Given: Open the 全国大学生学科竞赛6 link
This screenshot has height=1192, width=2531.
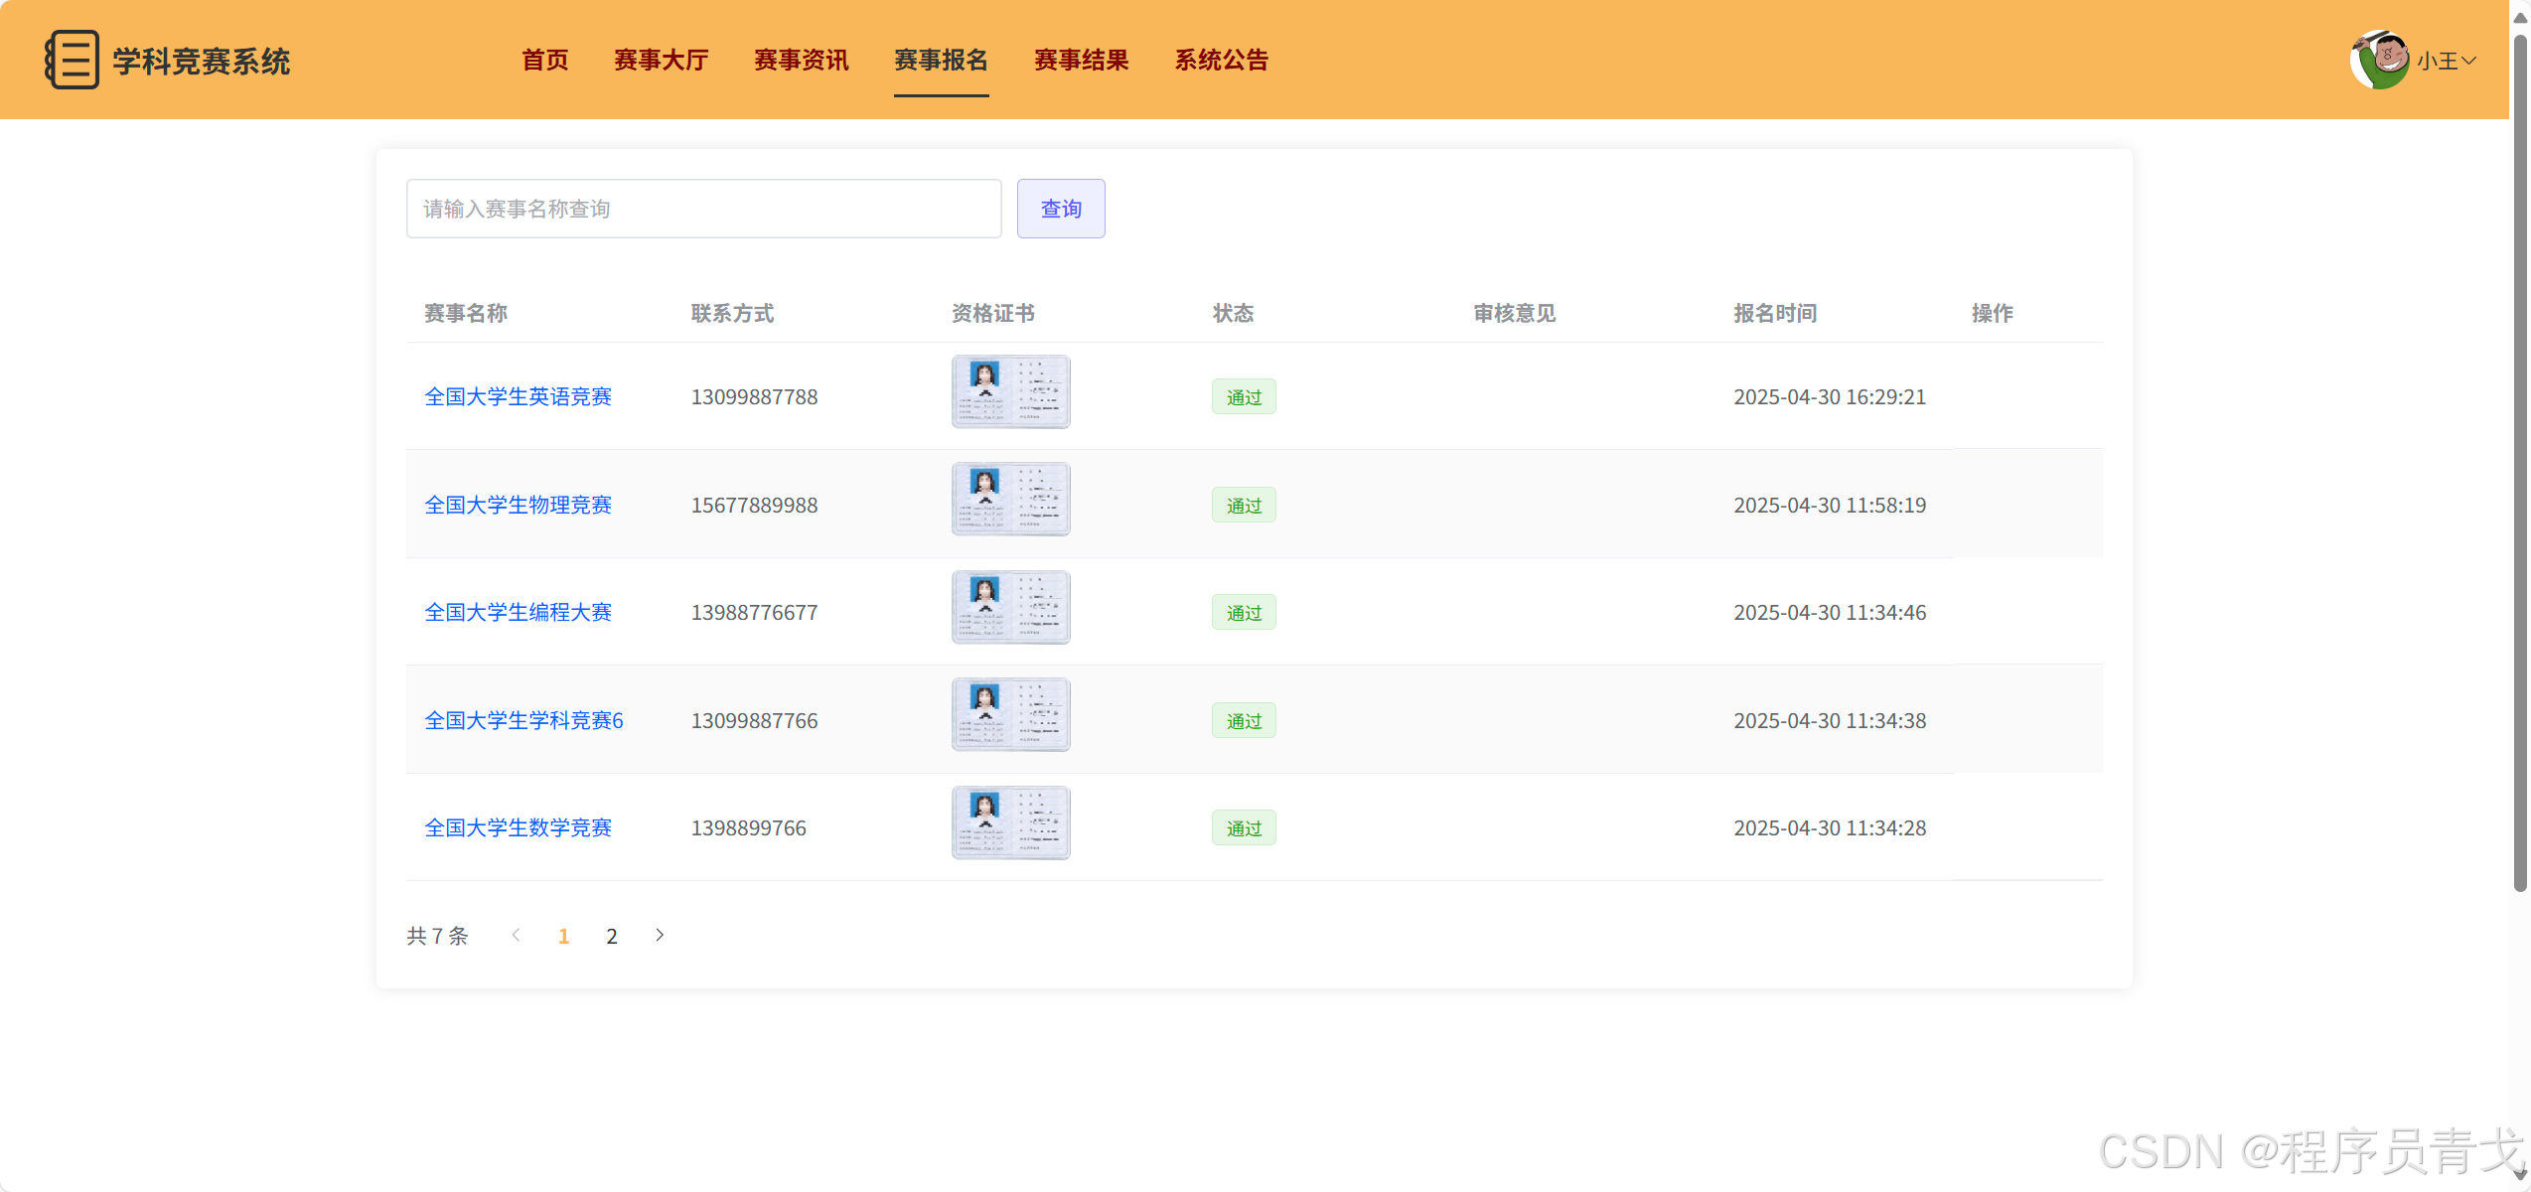Looking at the screenshot, I should tap(523, 720).
